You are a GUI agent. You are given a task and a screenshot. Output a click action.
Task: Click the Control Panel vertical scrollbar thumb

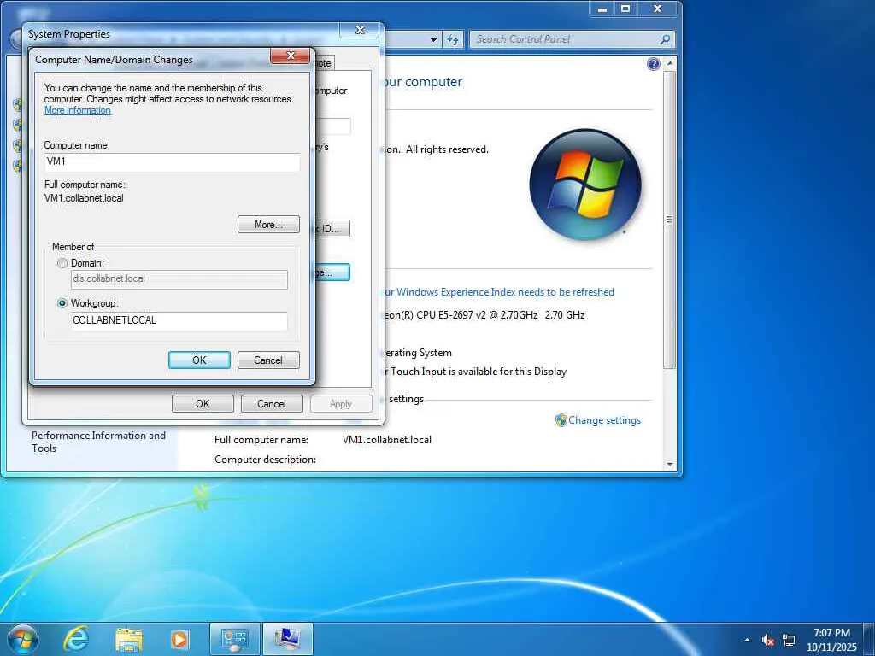[670, 220]
